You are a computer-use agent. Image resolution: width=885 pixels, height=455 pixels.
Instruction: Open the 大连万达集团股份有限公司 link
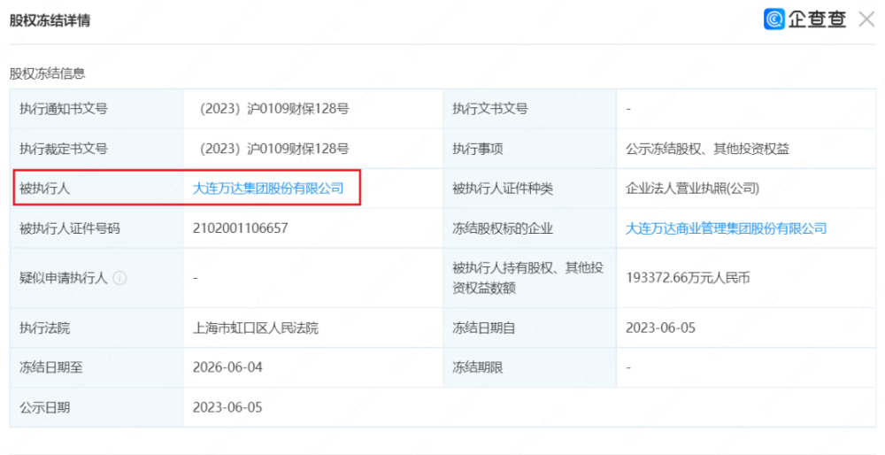(x=268, y=189)
